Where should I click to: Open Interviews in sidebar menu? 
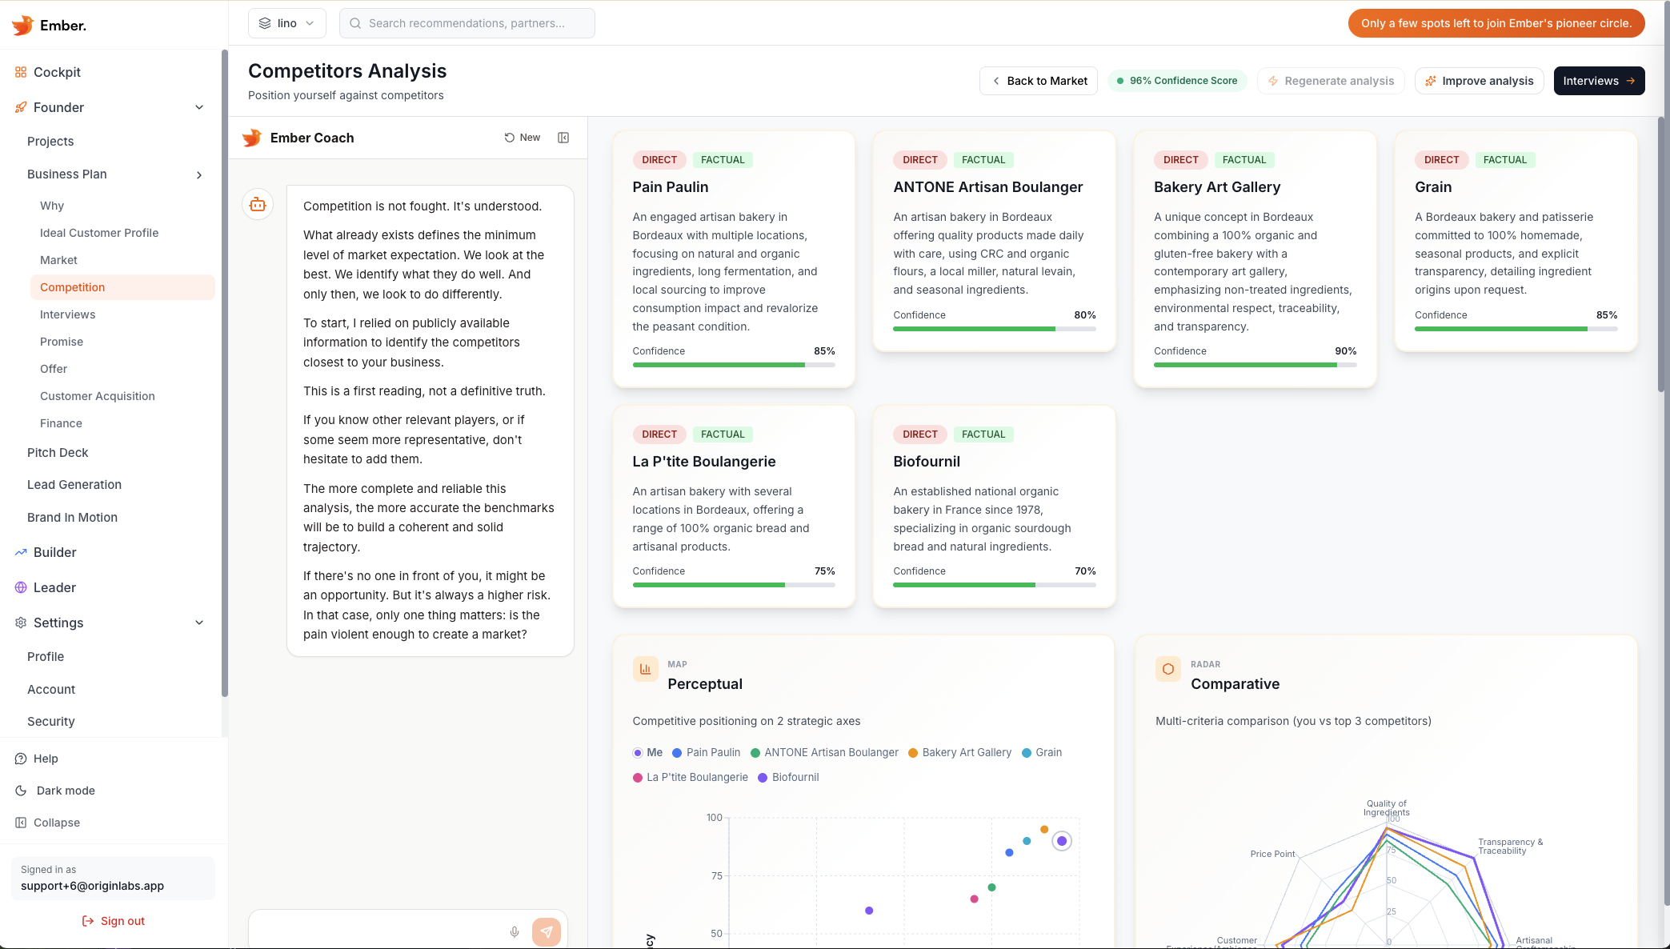tap(67, 314)
